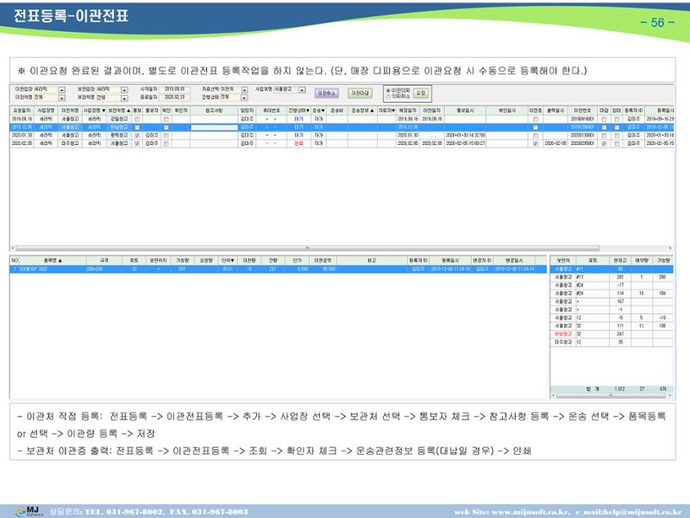
Task: Select the 2020.02.05 request row
Action: click(342, 143)
